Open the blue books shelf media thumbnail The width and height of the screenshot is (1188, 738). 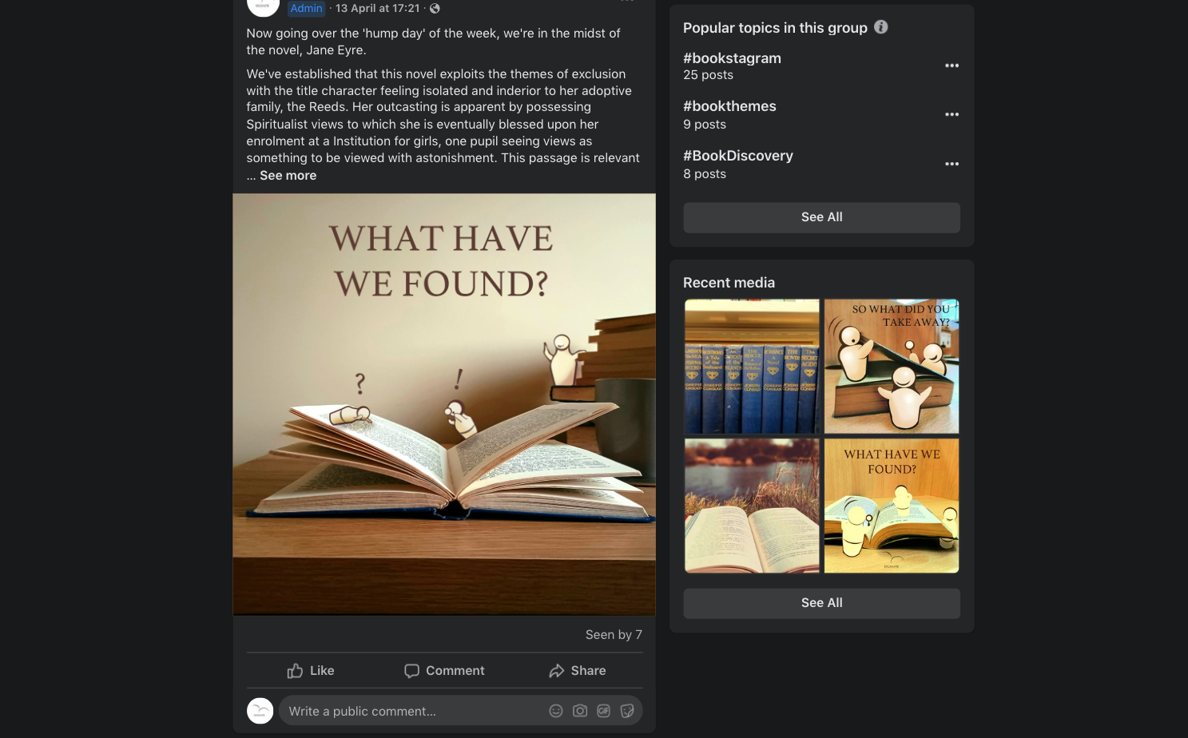pos(752,367)
